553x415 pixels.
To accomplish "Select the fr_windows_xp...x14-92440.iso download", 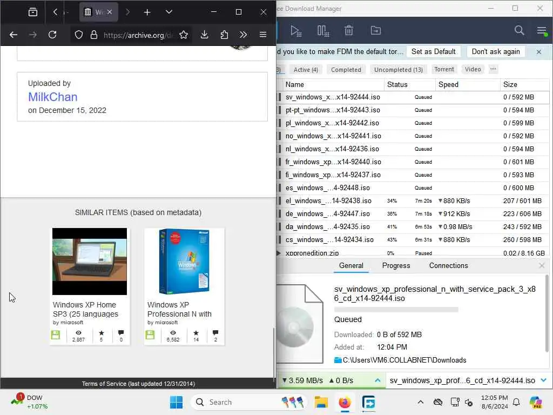I will pos(413,162).
